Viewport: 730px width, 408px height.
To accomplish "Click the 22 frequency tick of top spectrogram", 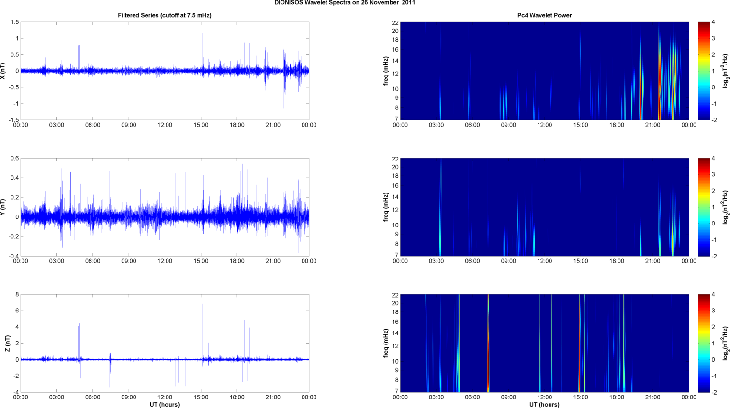I will point(395,23).
